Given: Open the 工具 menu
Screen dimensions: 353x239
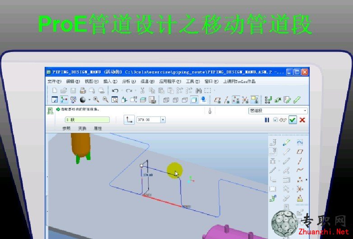Looking at the screenshot, I should (x=193, y=81).
